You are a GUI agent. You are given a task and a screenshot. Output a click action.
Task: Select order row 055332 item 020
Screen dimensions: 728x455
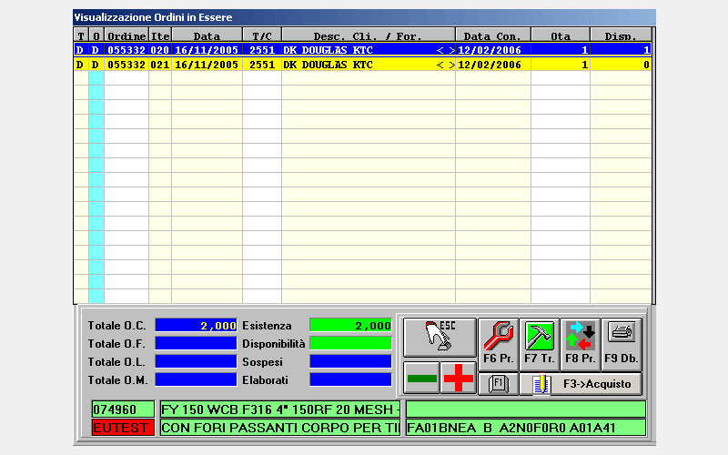(x=362, y=50)
